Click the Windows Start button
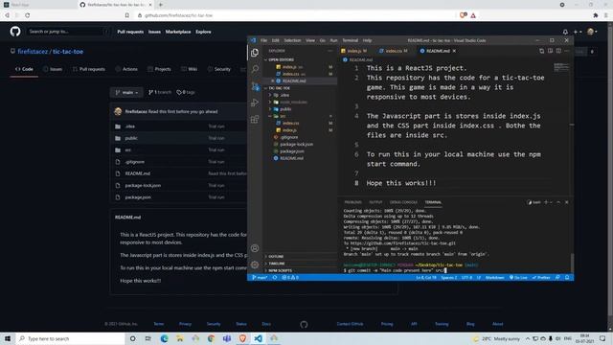Screen dimensions: 613x345 click(8, 338)
